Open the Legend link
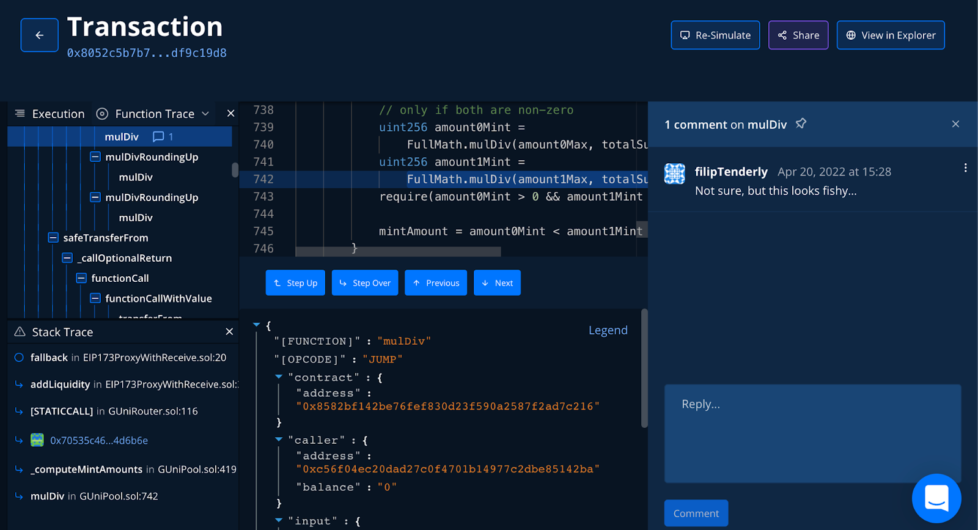 click(608, 330)
